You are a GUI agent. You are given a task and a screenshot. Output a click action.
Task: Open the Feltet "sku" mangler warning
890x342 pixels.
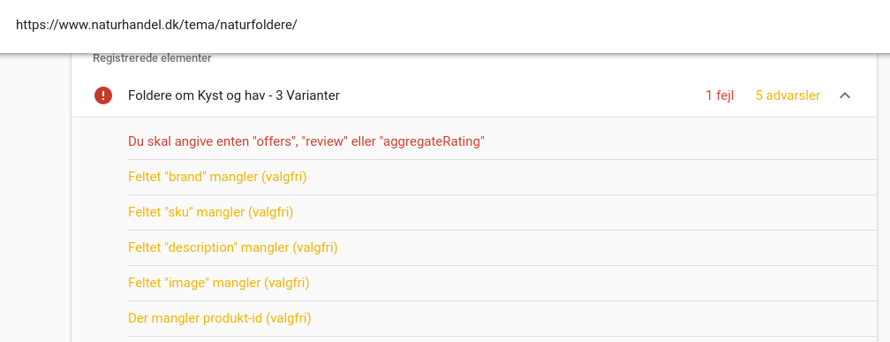click(502, 212)
